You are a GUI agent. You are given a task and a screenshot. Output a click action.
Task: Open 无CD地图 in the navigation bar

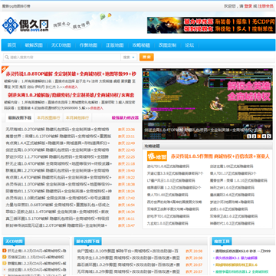point(61,45)
